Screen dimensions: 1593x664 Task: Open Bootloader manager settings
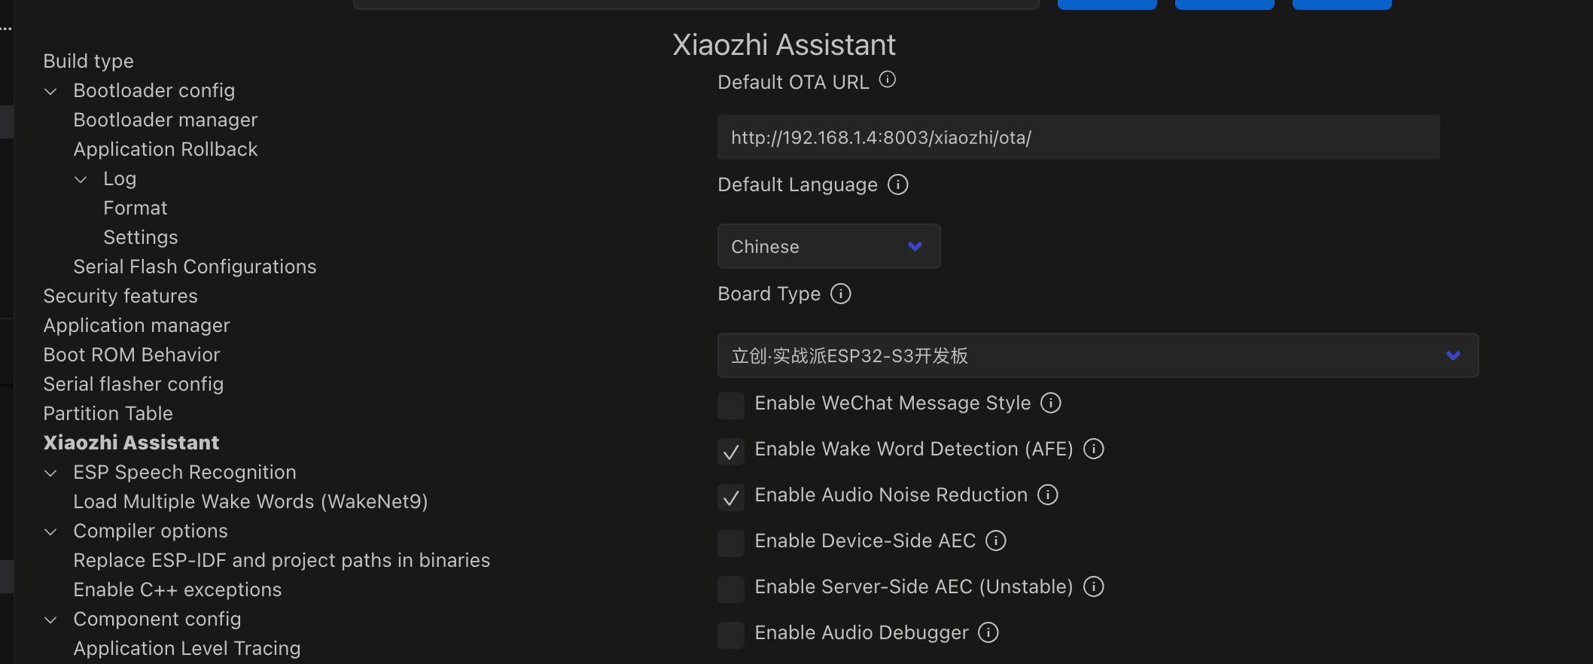click(166, 120)
